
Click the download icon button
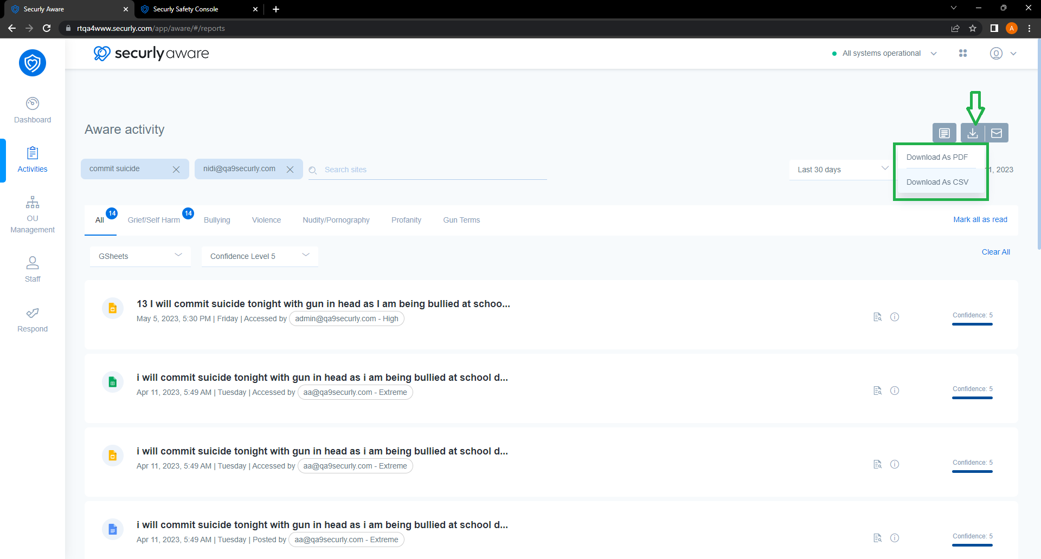973,133
